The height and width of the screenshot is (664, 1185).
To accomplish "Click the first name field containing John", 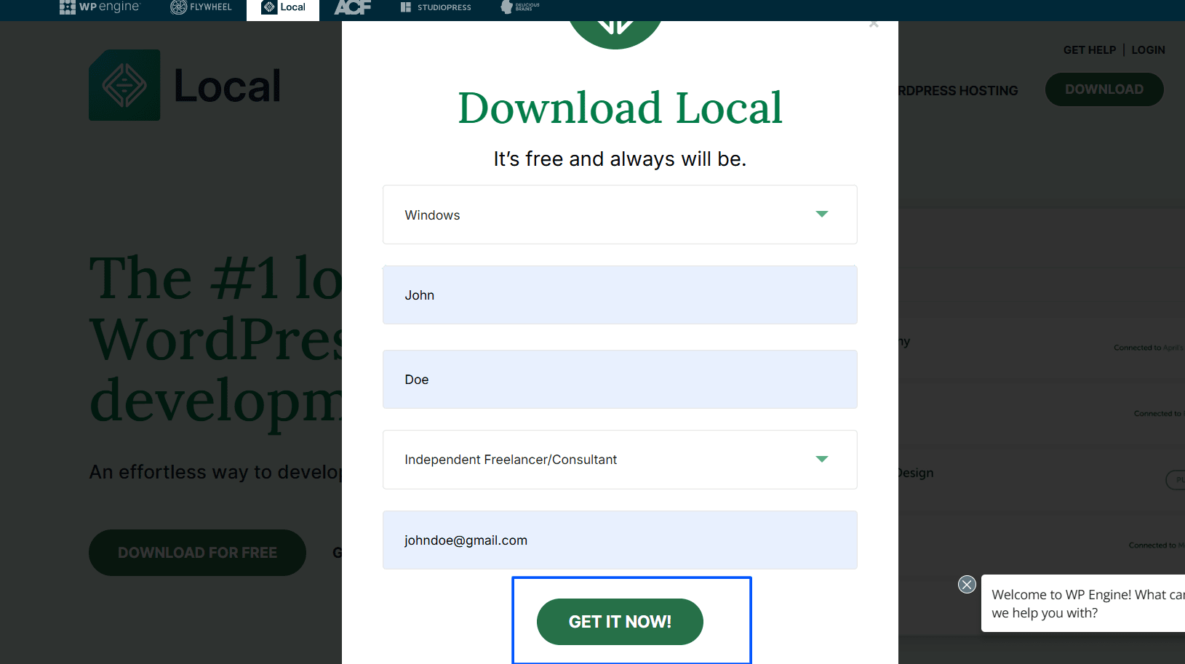I will coord(620,295).
